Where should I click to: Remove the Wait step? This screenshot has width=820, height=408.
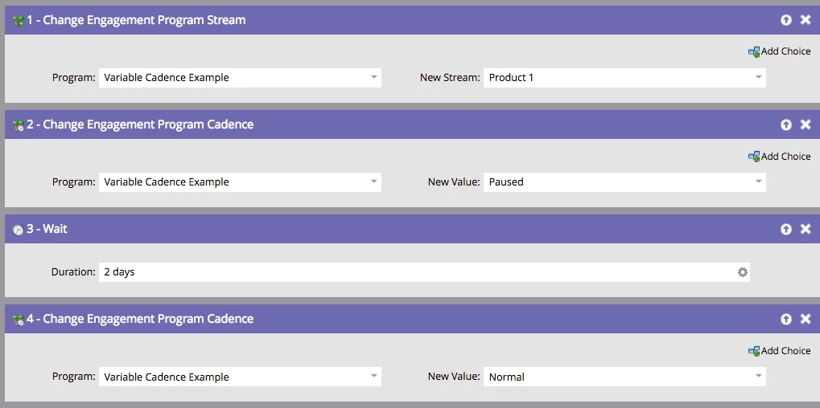point(806,229)
